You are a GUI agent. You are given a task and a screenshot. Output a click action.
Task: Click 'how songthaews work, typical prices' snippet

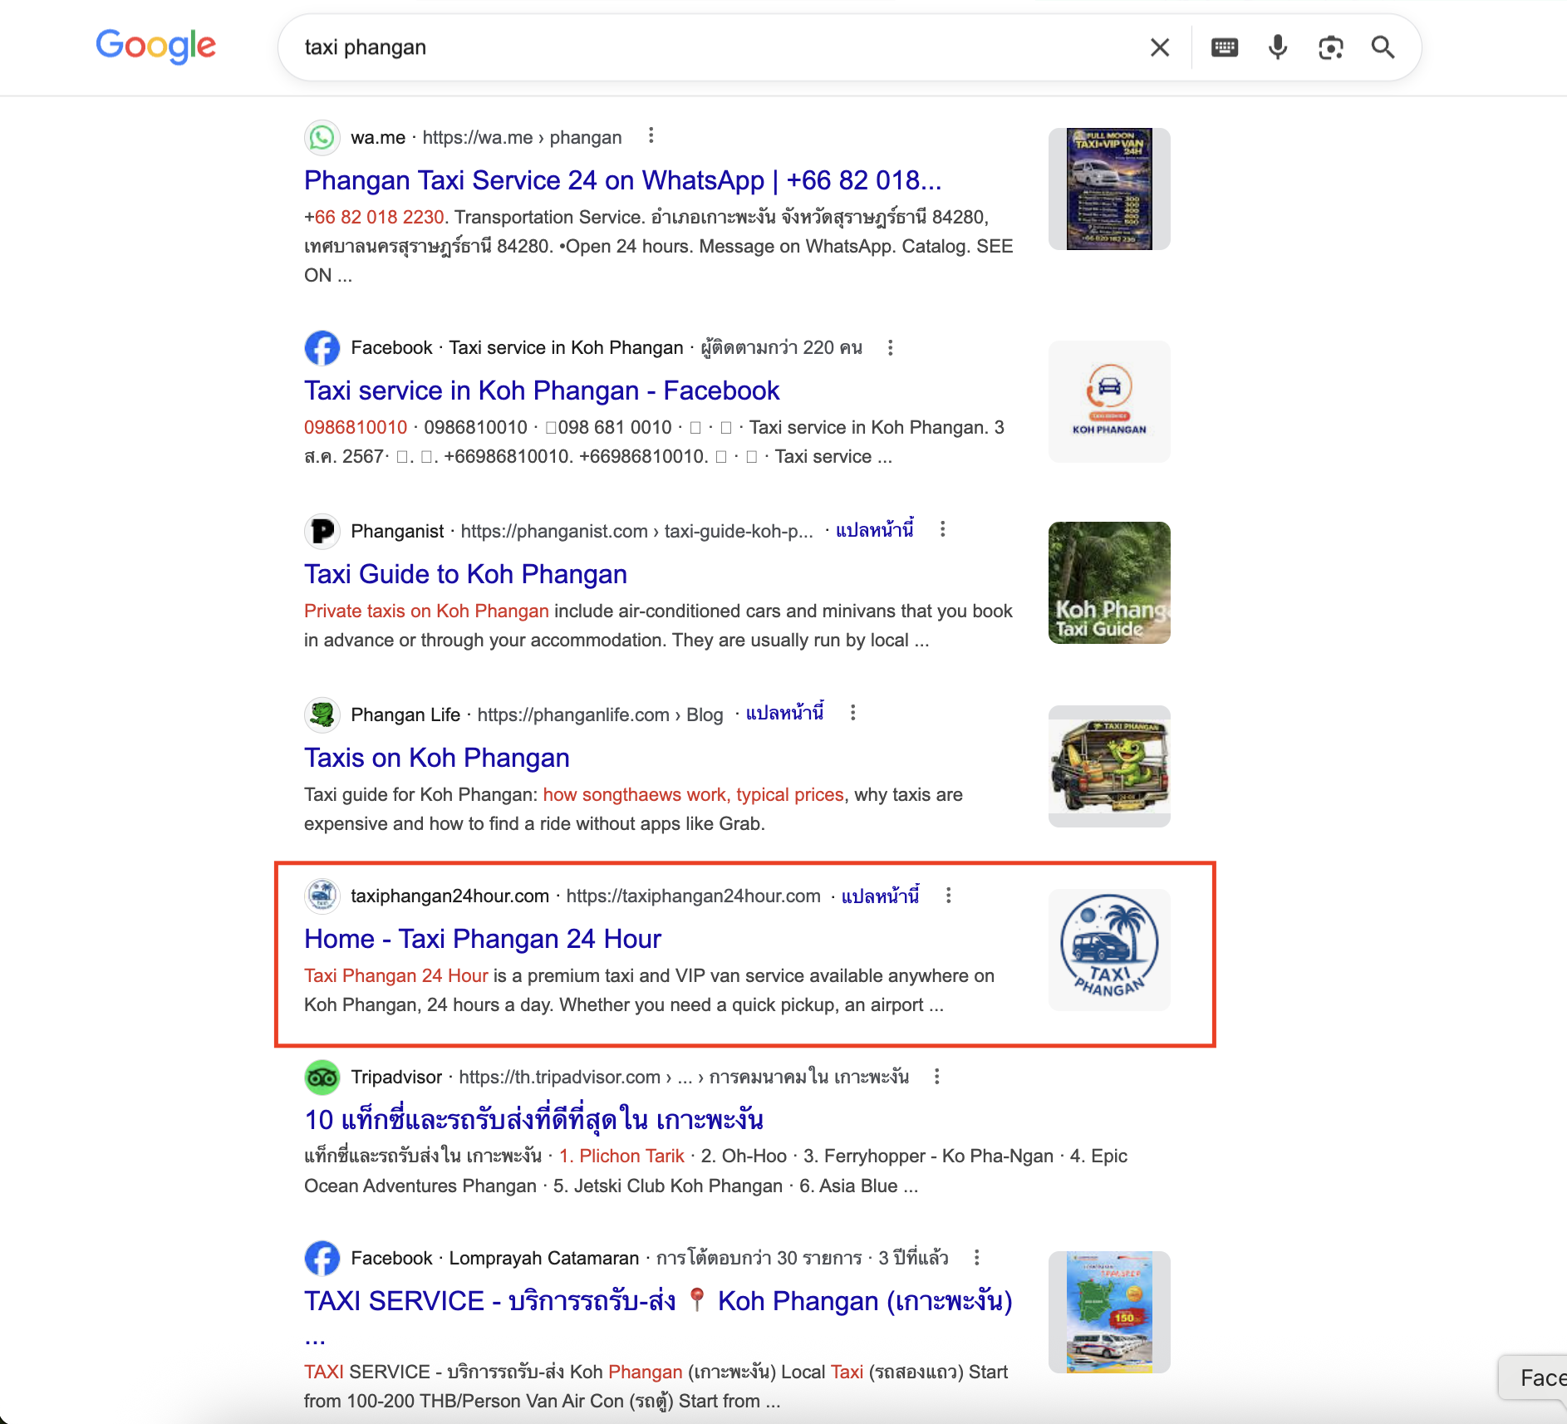[x=693, y=794]
